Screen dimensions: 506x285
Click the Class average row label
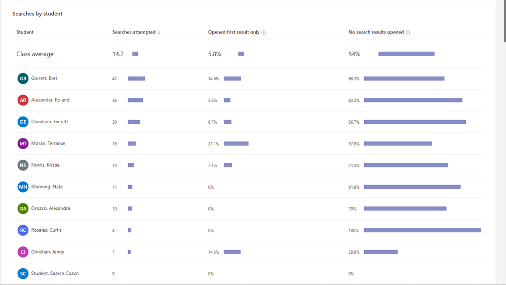[x=35, y=54]
